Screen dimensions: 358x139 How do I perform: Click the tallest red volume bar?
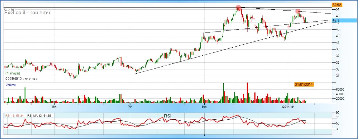[x=247, y=92]
